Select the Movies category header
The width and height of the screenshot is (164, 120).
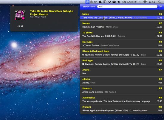pos(86,23)
